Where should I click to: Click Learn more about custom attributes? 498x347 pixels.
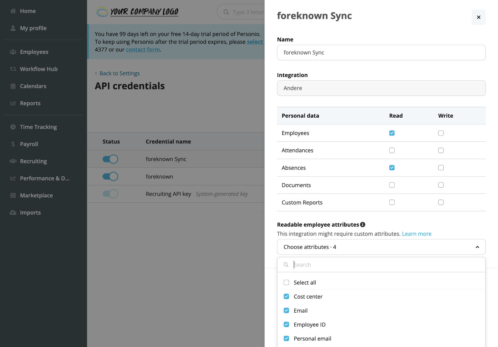coord(416,234)
